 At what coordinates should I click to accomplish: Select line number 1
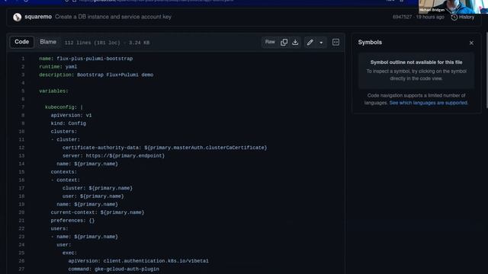(23, 59)
